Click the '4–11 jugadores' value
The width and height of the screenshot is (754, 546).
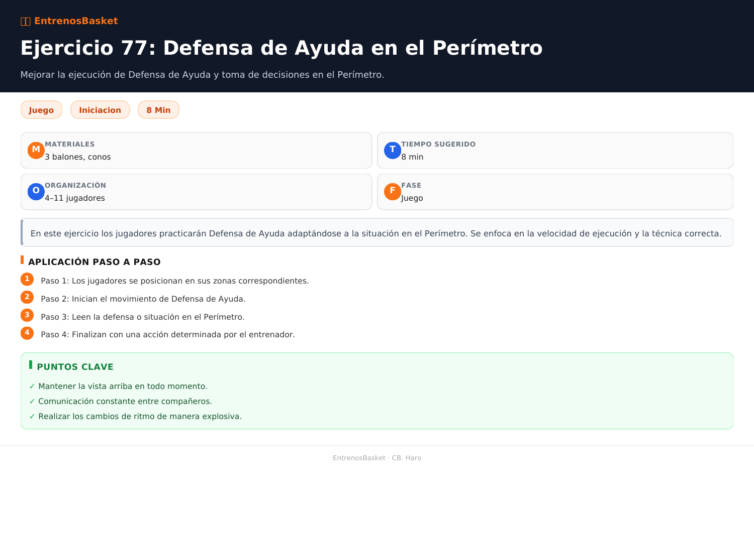coord(75,198)
